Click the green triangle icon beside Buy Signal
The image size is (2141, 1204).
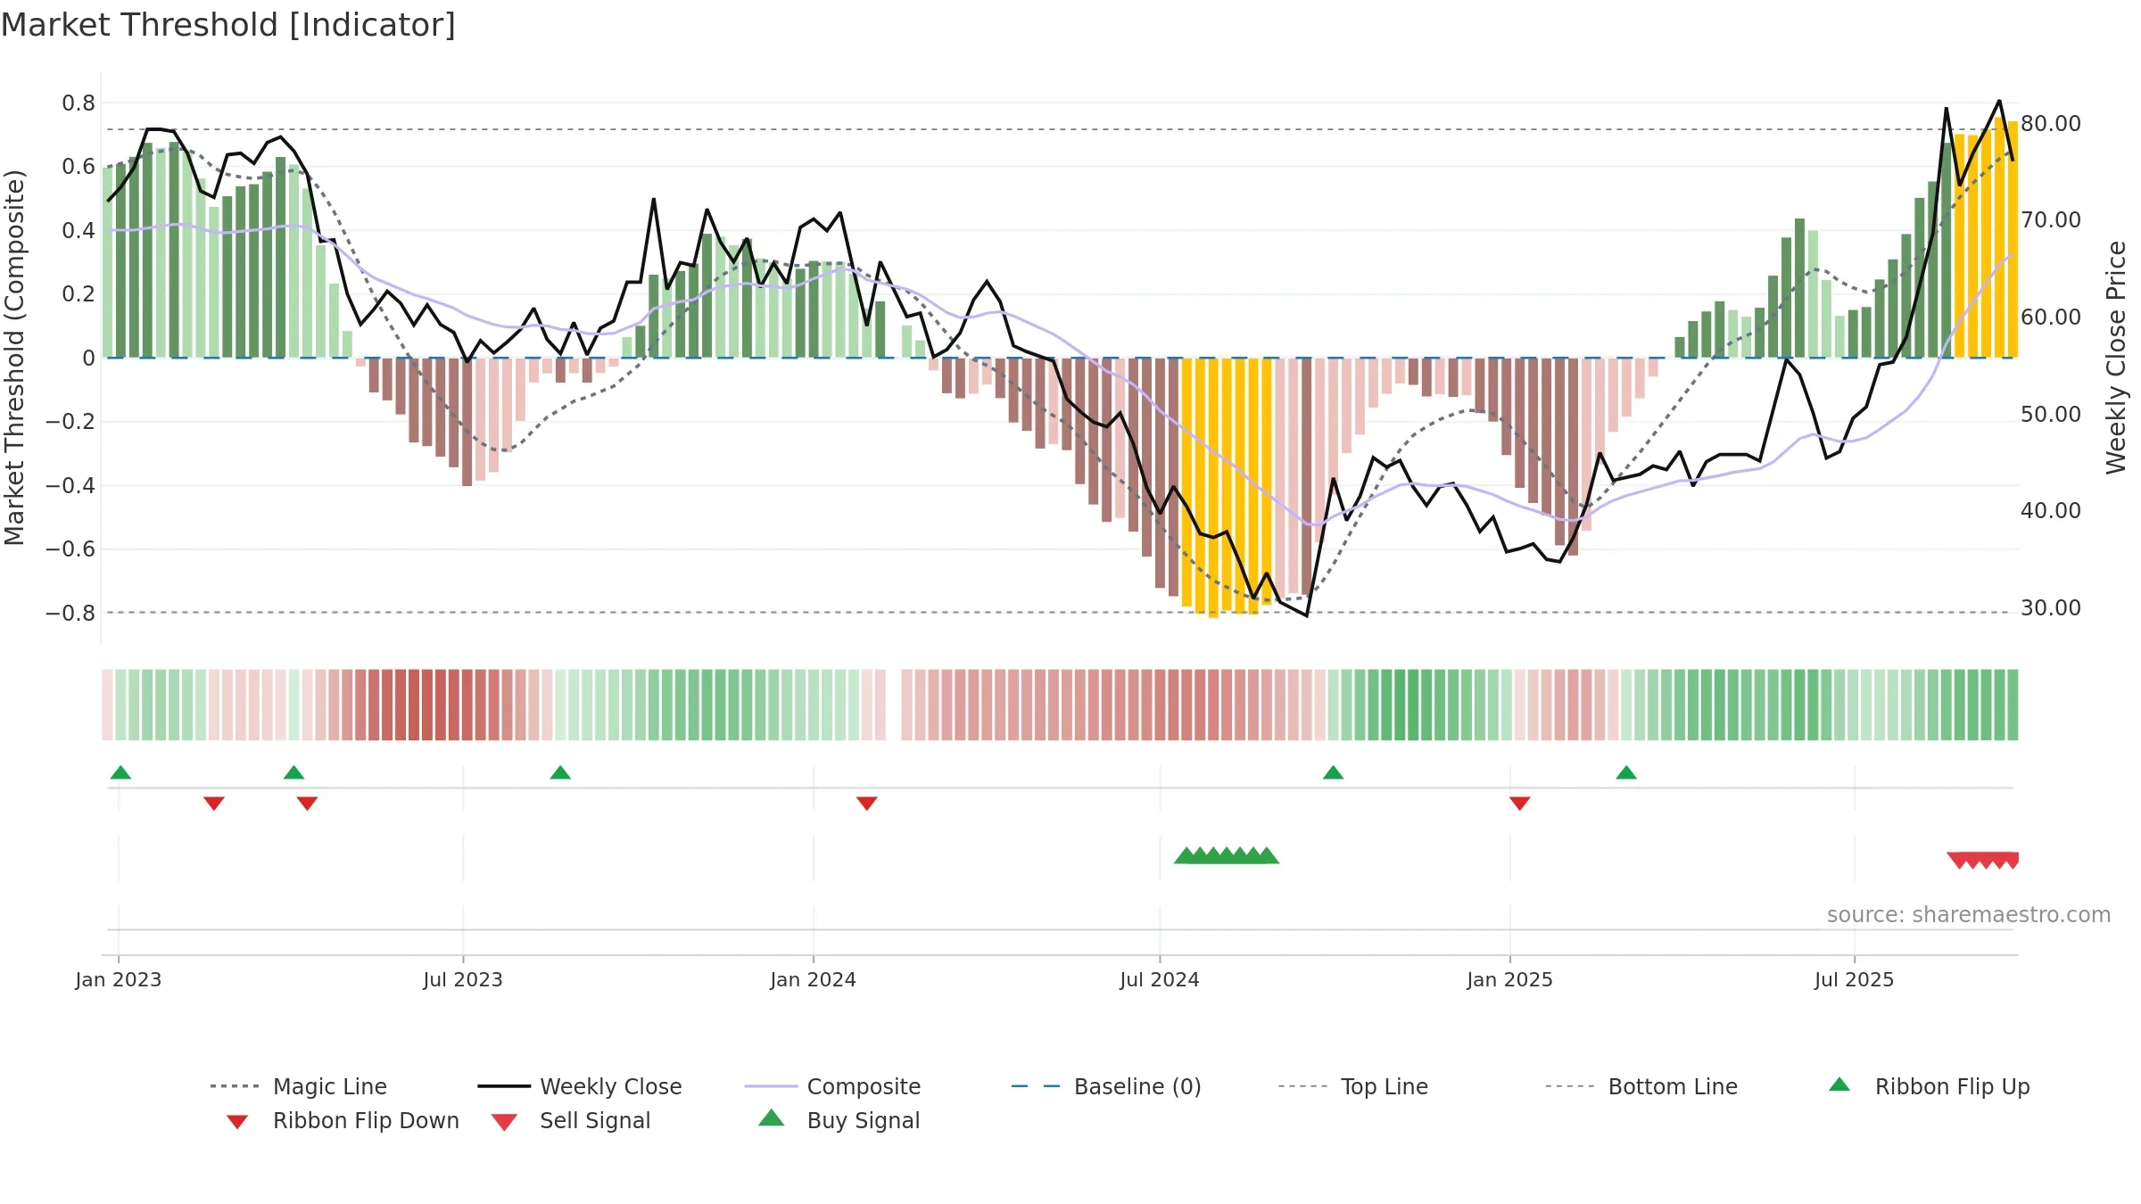(x=771, y=1117)
